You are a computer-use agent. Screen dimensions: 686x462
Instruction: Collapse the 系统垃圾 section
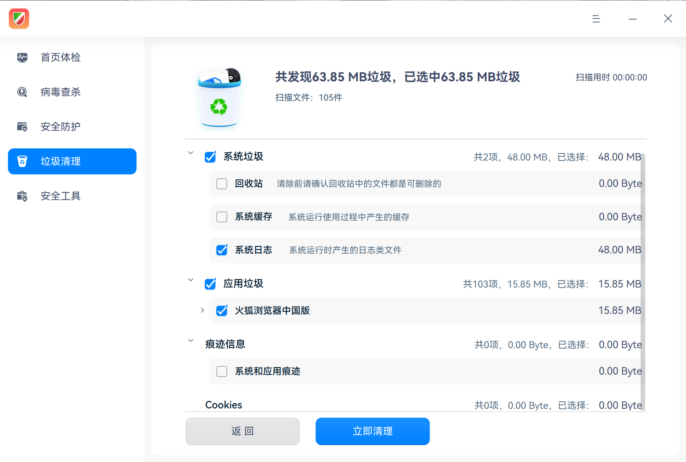[190, 153]
